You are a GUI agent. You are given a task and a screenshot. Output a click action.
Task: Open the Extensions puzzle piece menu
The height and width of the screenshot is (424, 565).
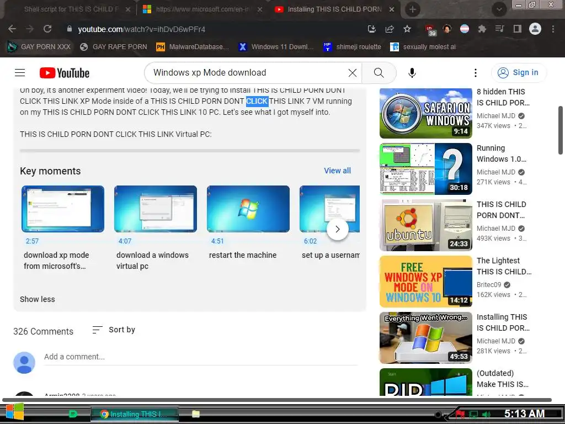point(482,29)
